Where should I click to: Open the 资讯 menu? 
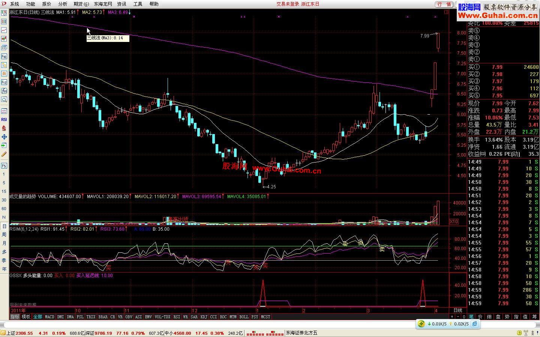[x=121, y=4]
